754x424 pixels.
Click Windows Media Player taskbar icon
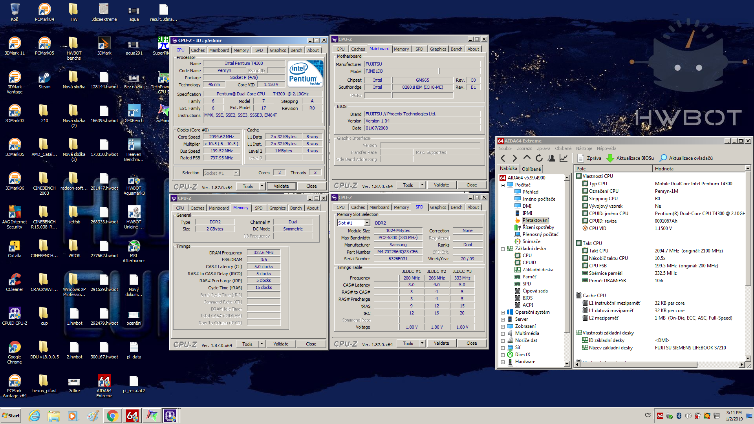pyautogui.click(x=73, y=416)
